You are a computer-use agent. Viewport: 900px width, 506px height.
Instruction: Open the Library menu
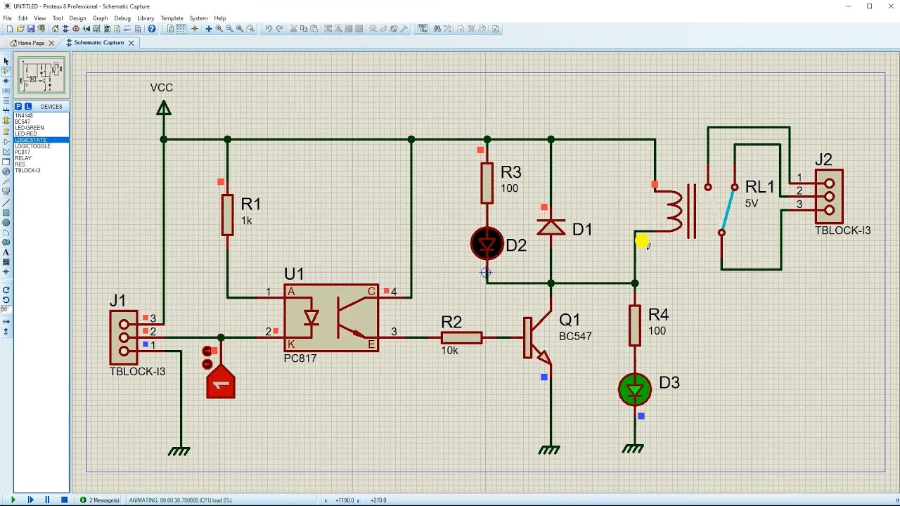(x=146, y=18)
